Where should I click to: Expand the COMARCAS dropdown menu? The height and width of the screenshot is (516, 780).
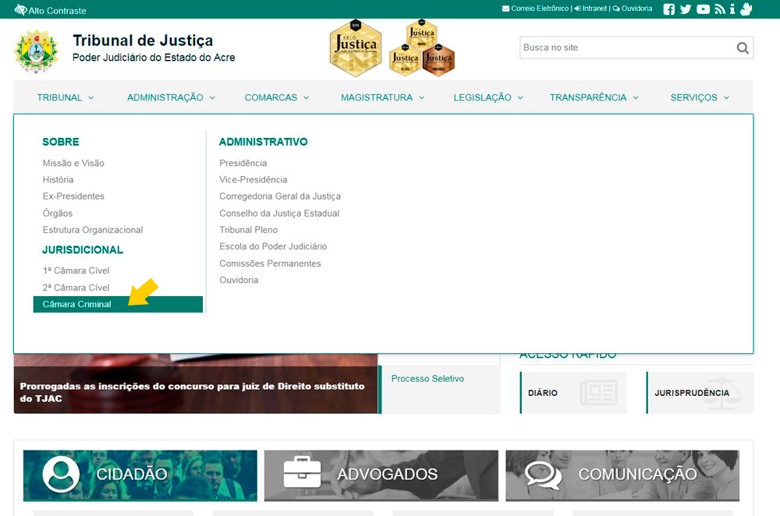point(276,97)
